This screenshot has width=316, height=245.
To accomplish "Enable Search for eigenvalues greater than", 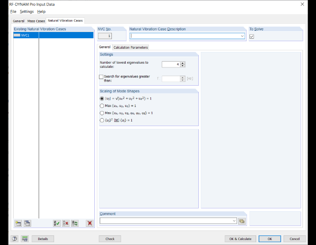I will pyautogui.click(x=101, y=77).
